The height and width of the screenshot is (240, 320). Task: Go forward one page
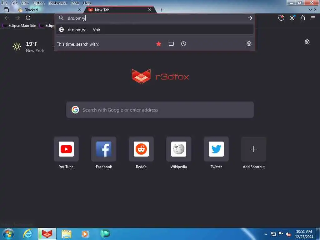17,18
